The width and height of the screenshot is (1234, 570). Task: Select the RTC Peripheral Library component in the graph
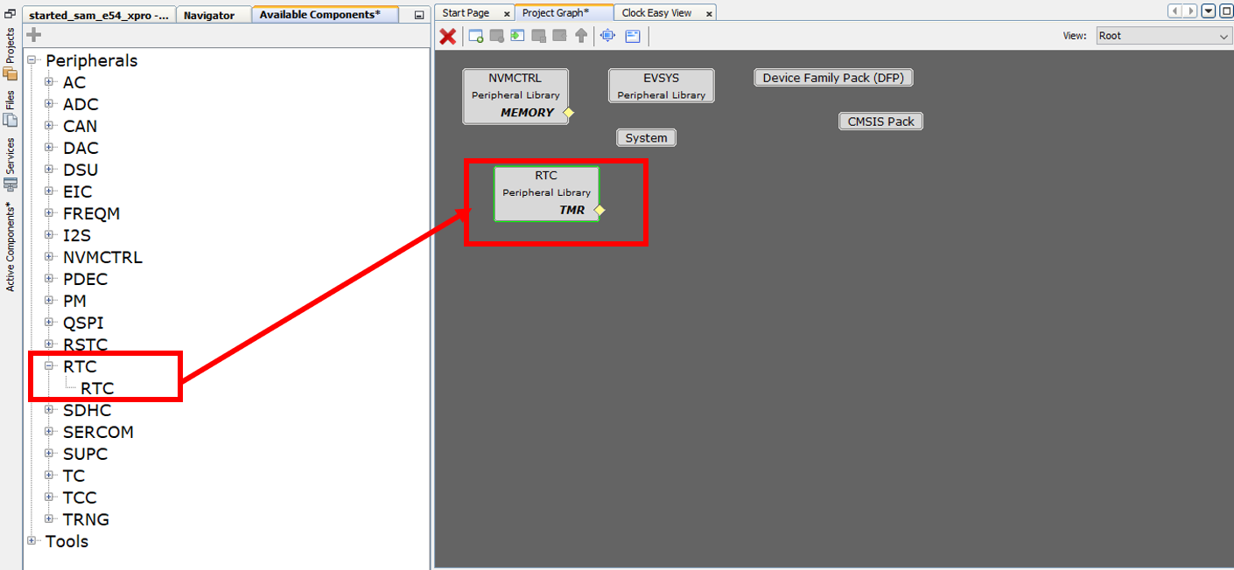(x=546, y=192)
